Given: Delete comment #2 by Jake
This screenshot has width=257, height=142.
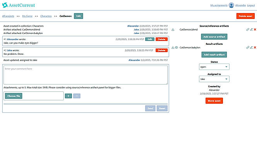Looking at the screenshot, I should click(162, 51).
